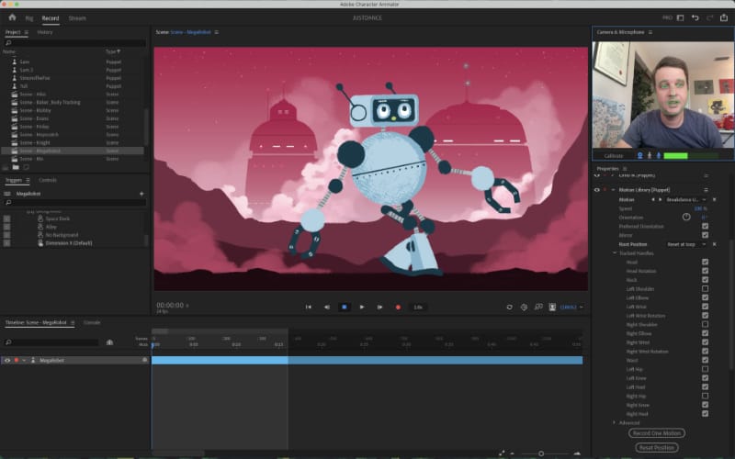Toggle visibility of MegaRobot timeline track
The width and height of the screenshot is (735, 459).
click(7, 360)
